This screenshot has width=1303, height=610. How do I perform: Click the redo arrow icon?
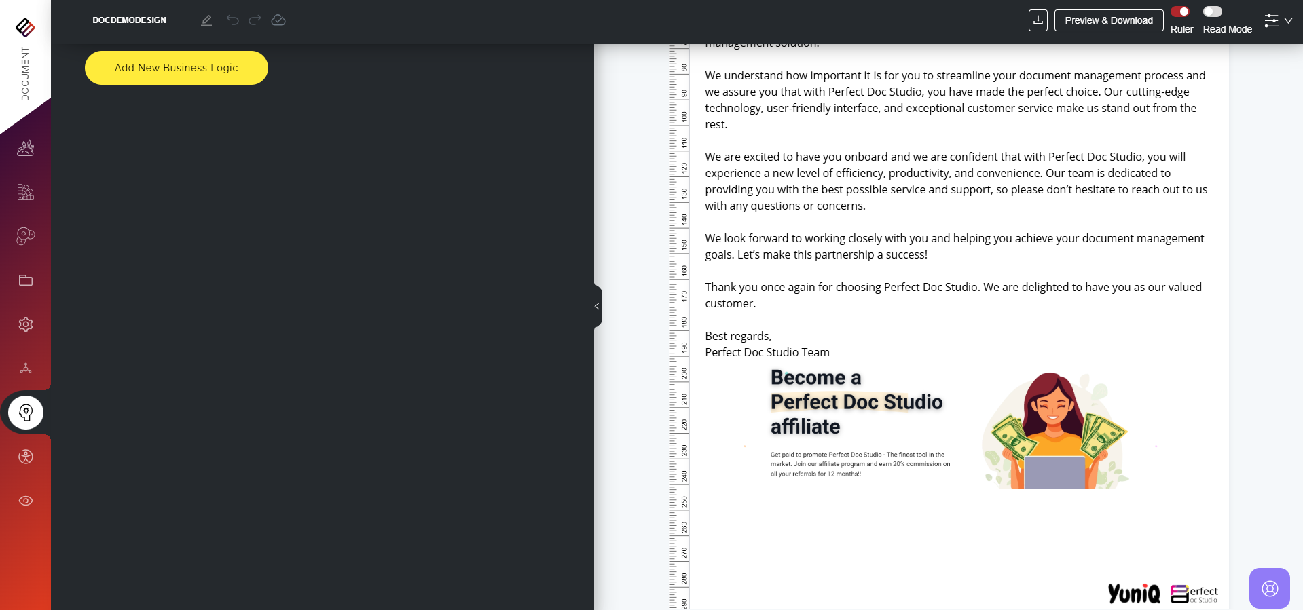pos(255,20)
